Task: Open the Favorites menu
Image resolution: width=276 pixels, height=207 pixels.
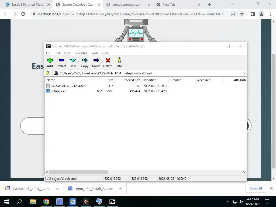Action: click(81, 53)
